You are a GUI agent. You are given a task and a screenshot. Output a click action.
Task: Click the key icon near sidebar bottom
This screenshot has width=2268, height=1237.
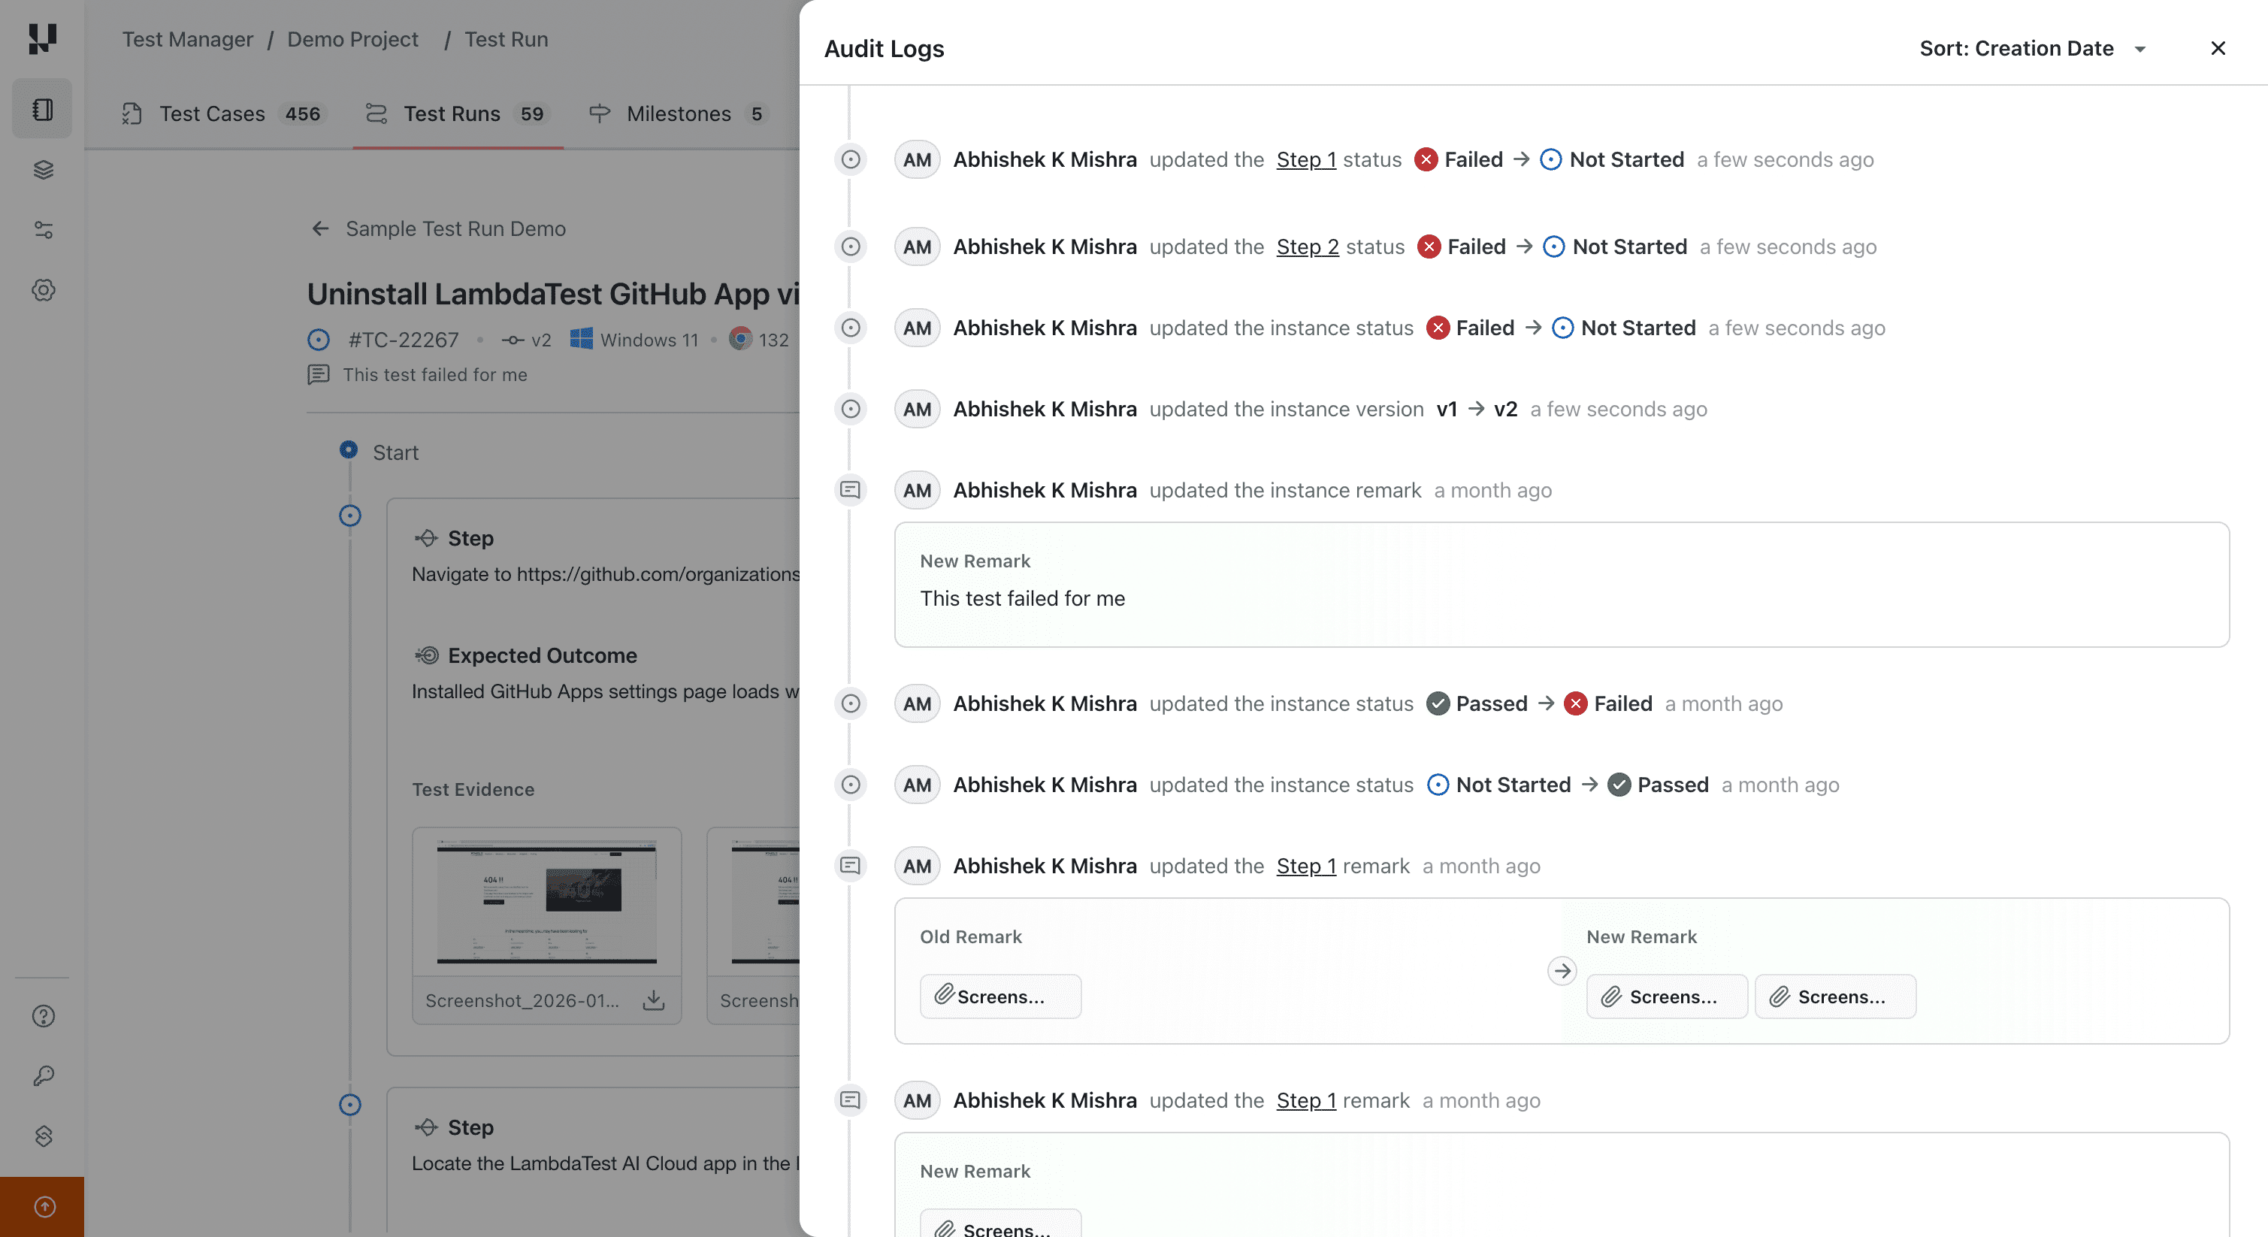[42, 1075]
